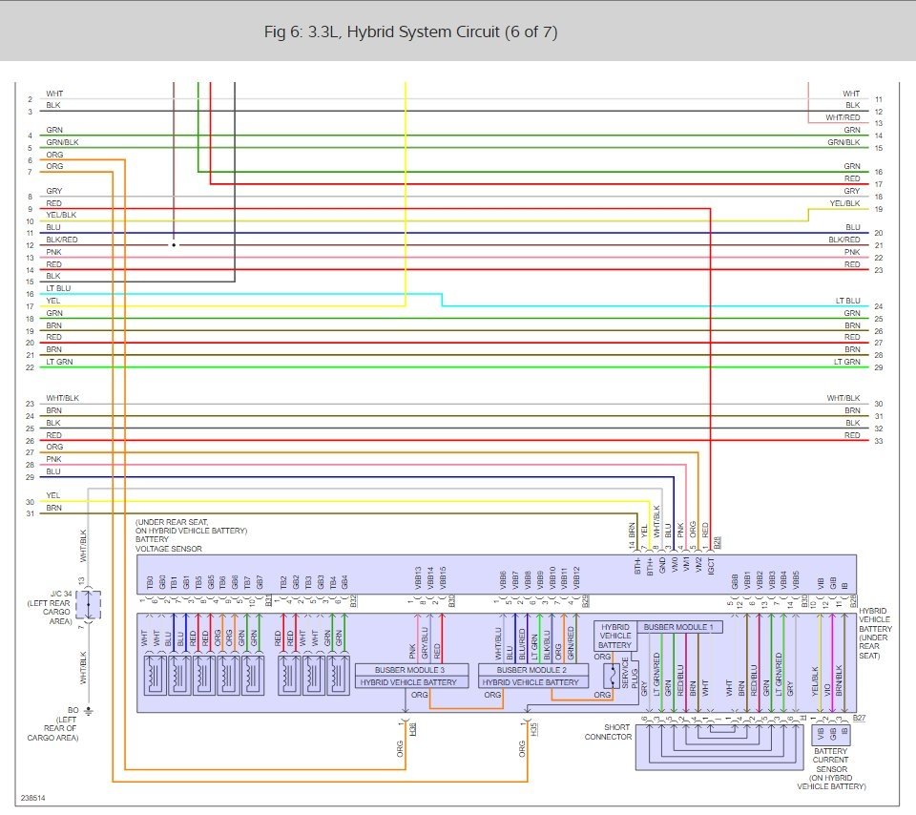Click the J/C 34 junction connector symbol
Viewport: 916px width, 815px height.
click(88, 604)
